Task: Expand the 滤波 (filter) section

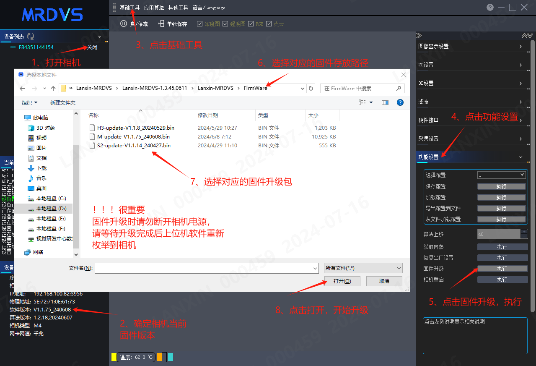Action: pos(471,102)
